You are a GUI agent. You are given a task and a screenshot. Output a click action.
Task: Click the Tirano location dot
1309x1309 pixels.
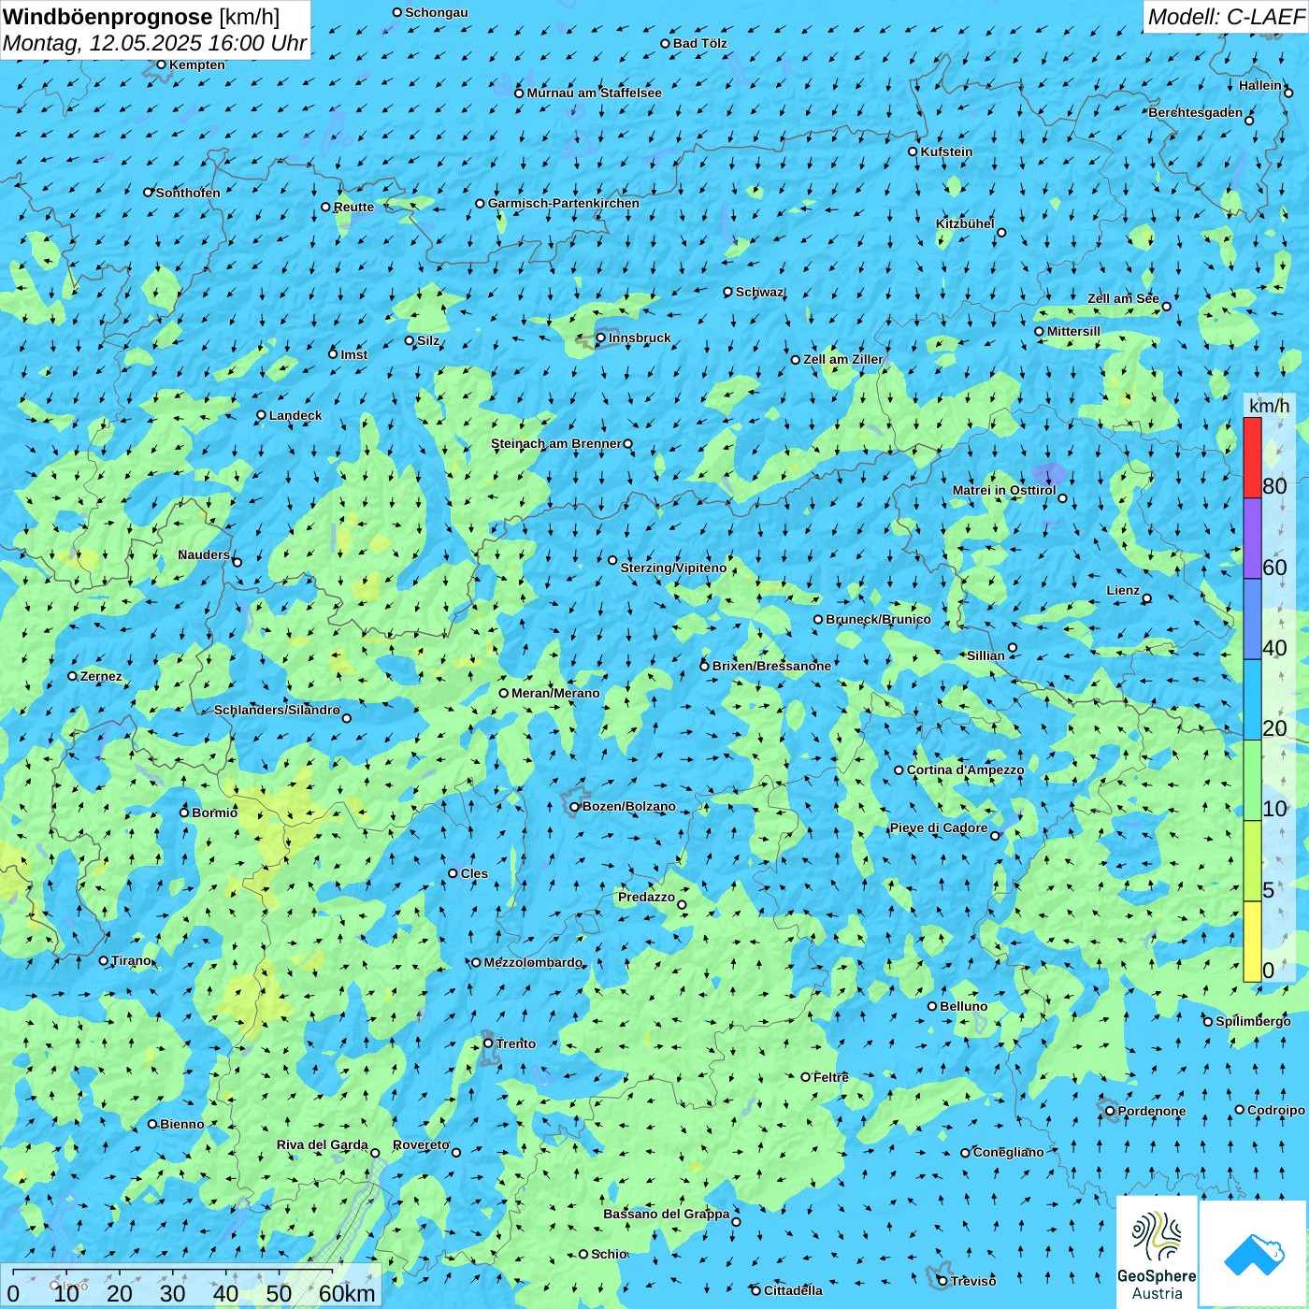(x=104, y=960)
